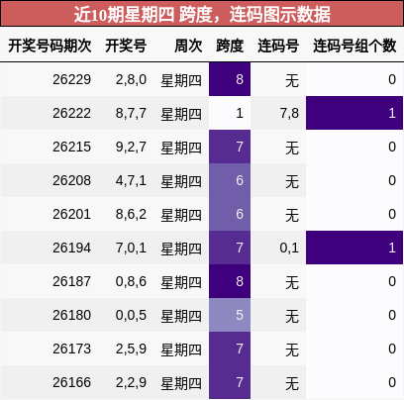The height and width of the screenshot is (400, 404).
Task: Click span cell 8 in row 26187
Action: click(x=230, y=281)
